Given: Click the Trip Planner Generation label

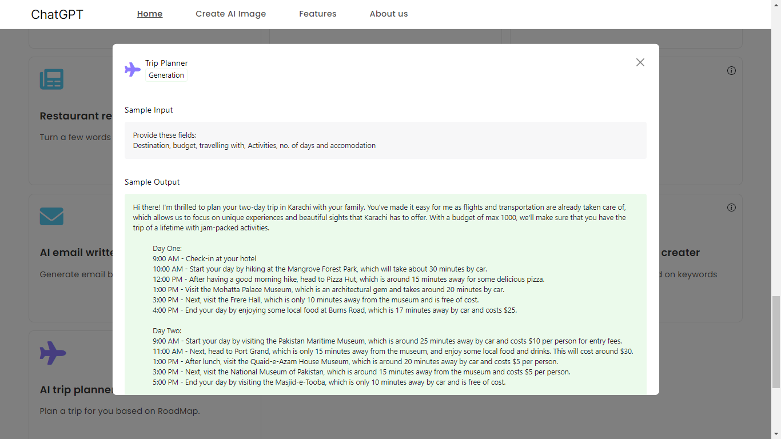Looking at the screenshot, I should pos(166,68).
